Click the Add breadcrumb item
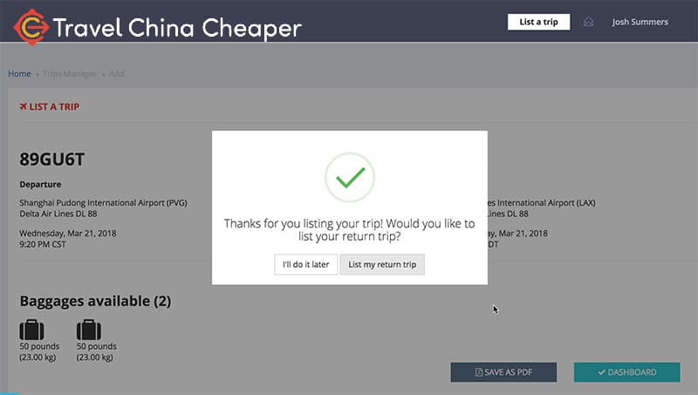 point(117,73)
